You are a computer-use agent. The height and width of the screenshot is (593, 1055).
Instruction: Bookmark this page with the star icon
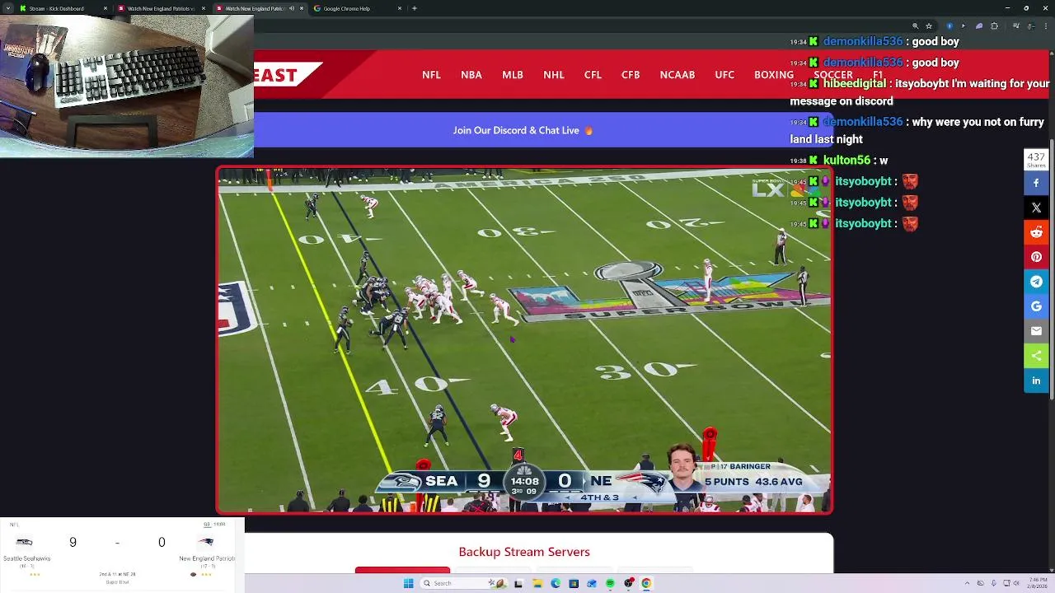click(929, 26)
